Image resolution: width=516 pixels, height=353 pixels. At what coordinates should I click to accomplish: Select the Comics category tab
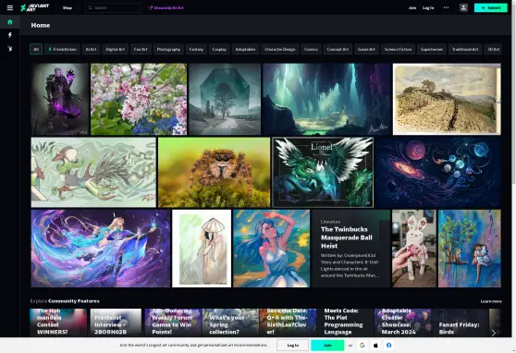(x=311, y=49)
